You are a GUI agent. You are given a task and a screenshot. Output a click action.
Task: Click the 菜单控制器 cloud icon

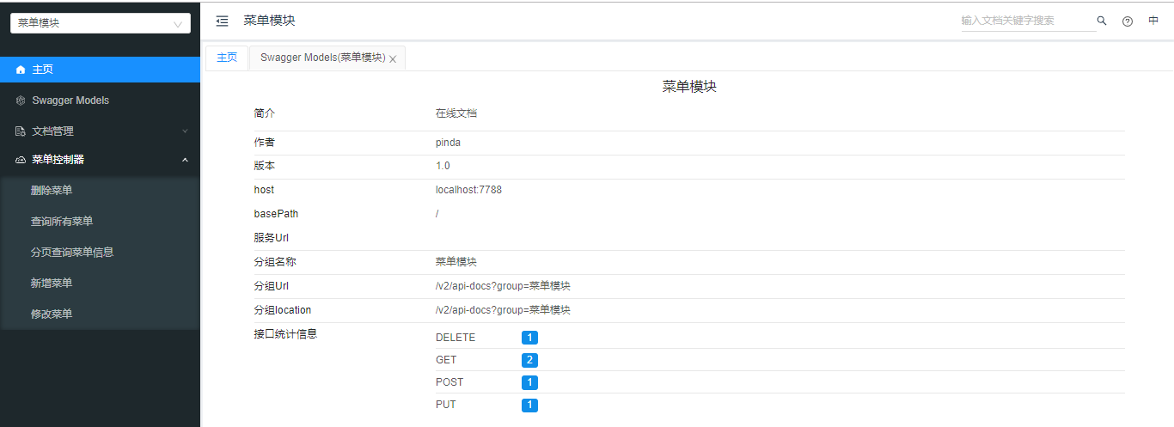click(x=21, y=160)
